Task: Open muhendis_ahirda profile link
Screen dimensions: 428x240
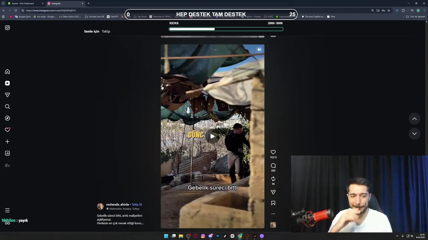Action: tap(117, 204)
